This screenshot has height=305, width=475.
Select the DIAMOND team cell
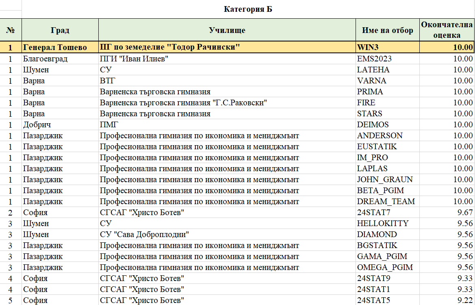388,234
